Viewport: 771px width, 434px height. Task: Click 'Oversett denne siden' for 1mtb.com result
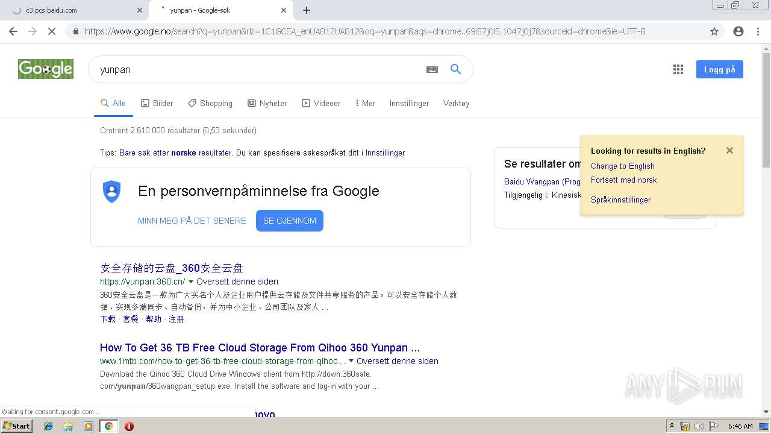coord(398,361)
